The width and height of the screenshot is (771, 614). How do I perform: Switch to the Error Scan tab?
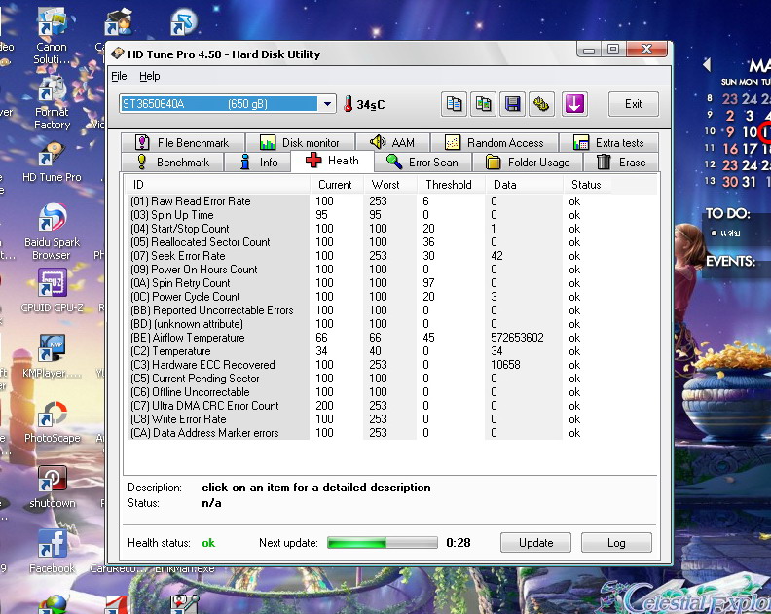point(422,163)
